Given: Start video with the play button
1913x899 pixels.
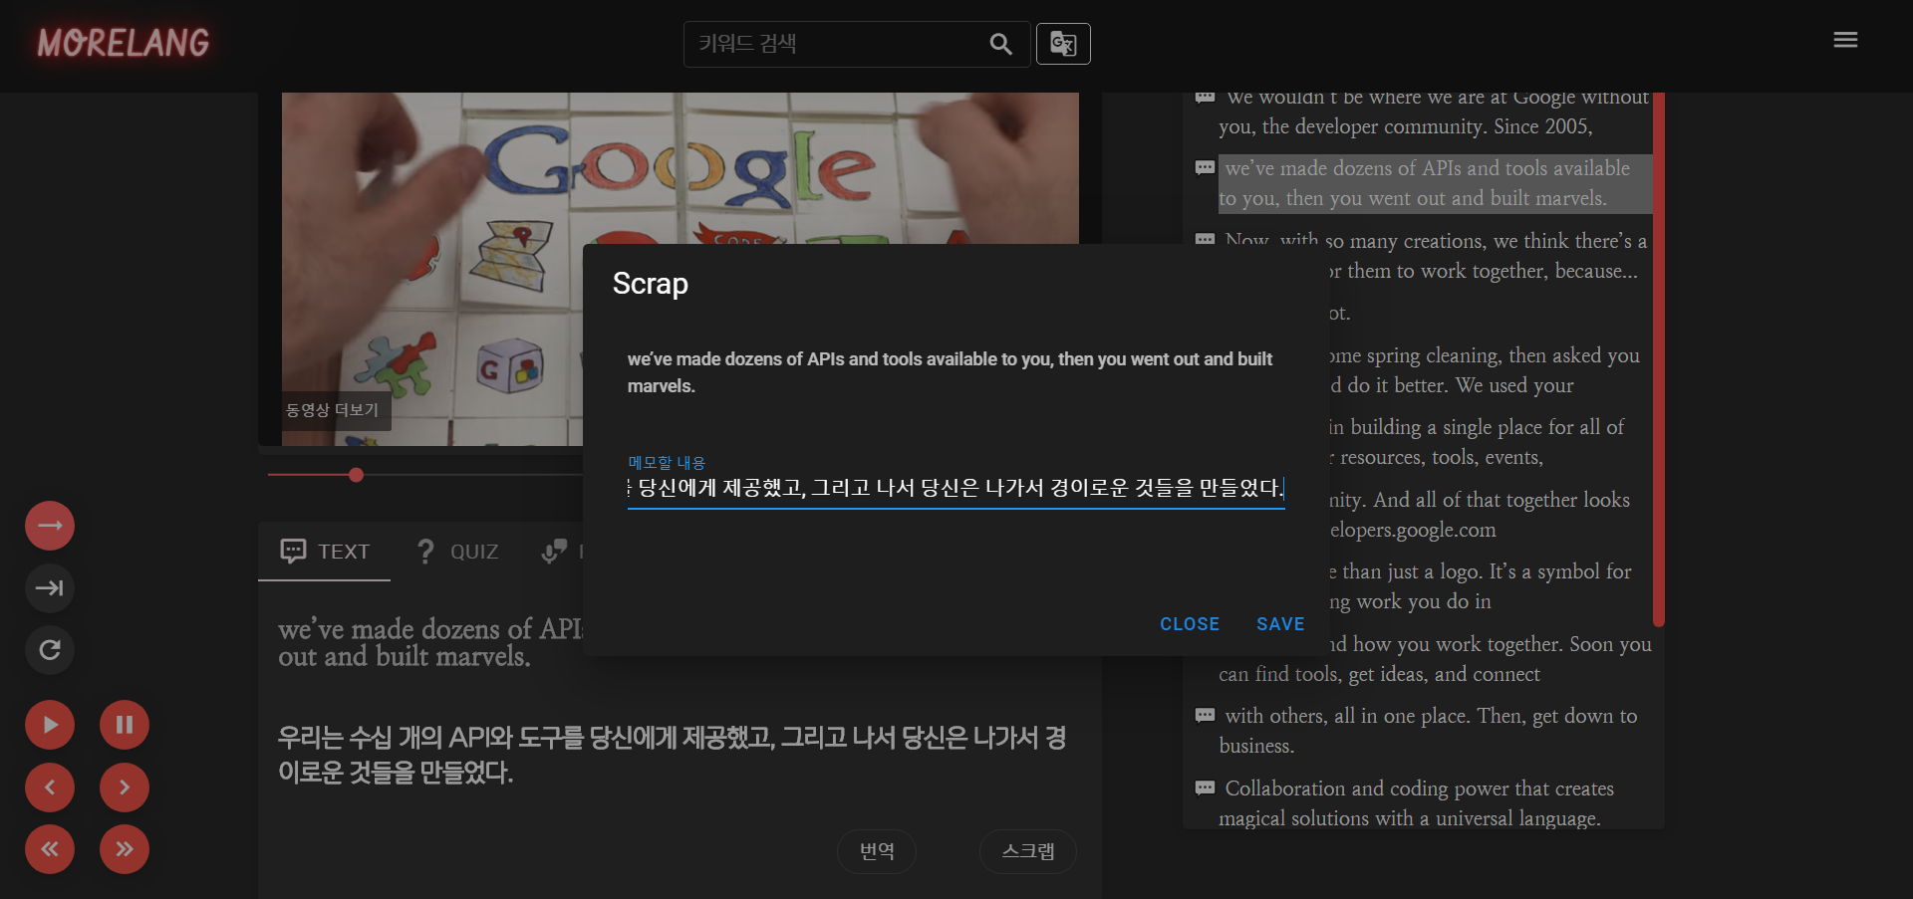Looking at the screenshot, I should pyautogui.click(x=50, y=725).
